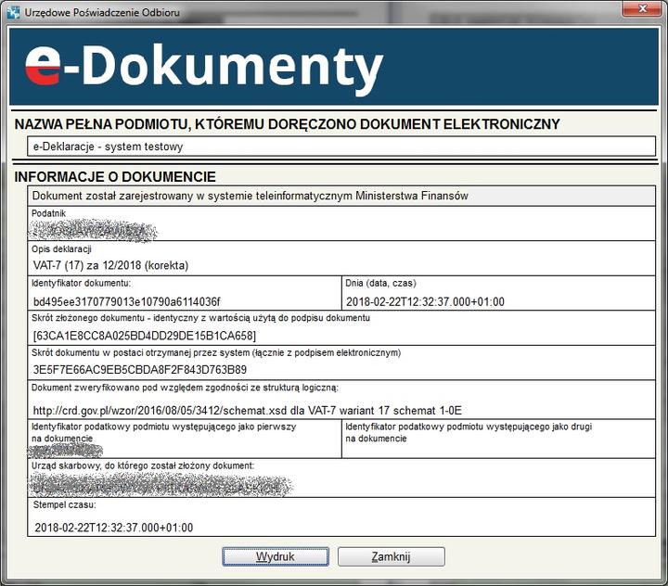Click 'VAT-7 (17) za 12/2018 (korekta)' text
The width and height of the screenshot is (668, 586).
tap(110, 265)
